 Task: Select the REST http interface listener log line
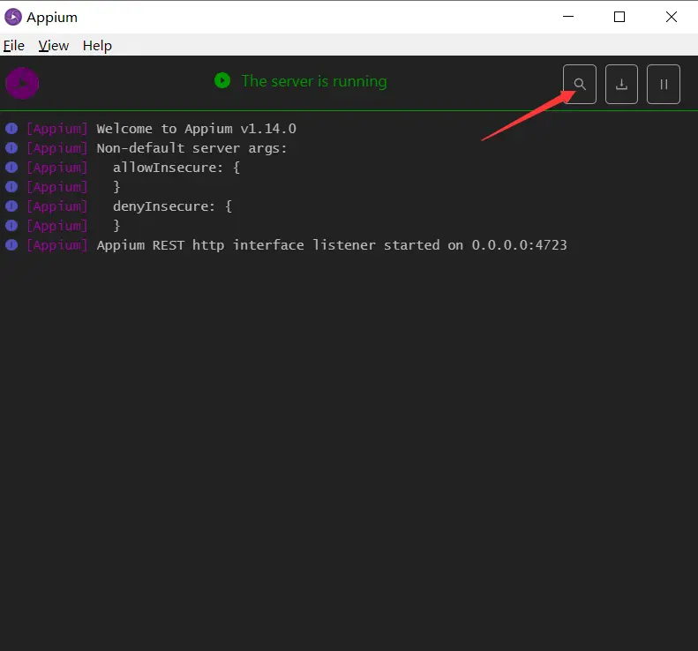pyautogui.click(x=332, y=245)
